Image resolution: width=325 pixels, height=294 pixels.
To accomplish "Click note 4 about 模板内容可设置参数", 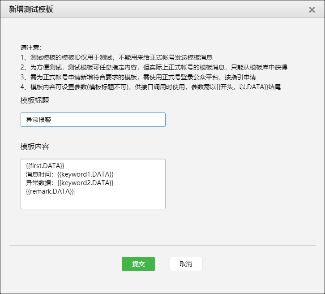I will pos(150,87).
